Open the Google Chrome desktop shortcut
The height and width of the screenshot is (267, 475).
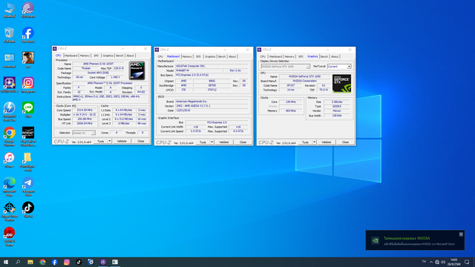click(x=10, y=136)
